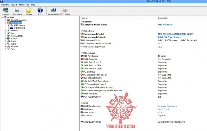Screen dimensions: 207x131
Task: Click the icon beside Motherboard Chipset
Action: 82,37
